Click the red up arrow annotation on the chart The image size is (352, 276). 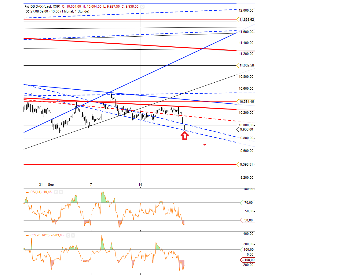point(185,136)
